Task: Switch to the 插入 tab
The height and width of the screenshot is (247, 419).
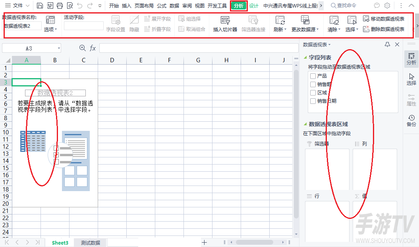Action: [x=126, y=6]
